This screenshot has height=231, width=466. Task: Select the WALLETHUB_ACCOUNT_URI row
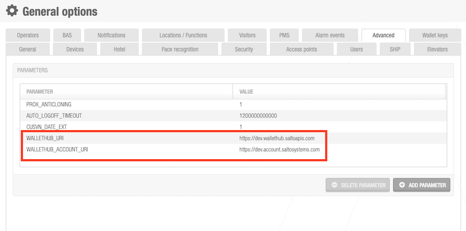tap(57, 149)
